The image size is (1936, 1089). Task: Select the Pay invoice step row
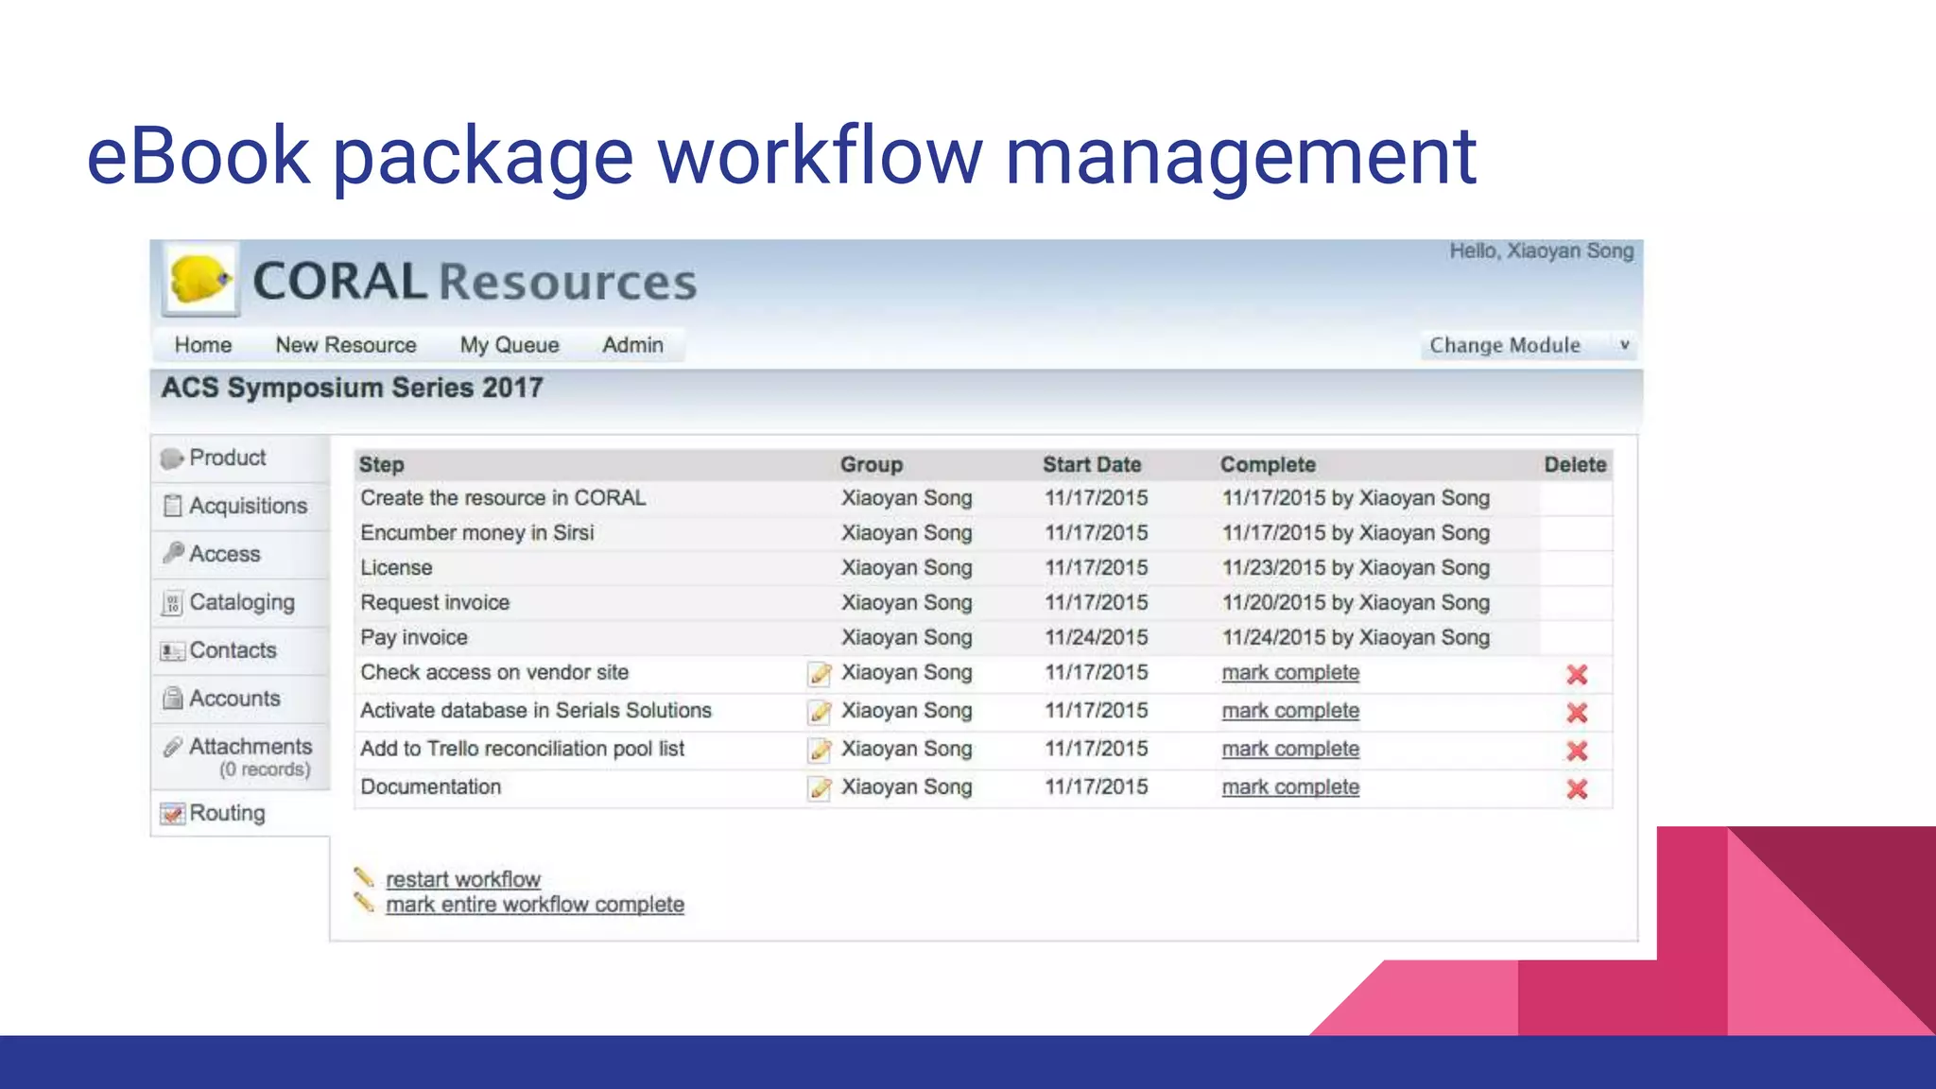pos(983,638)
